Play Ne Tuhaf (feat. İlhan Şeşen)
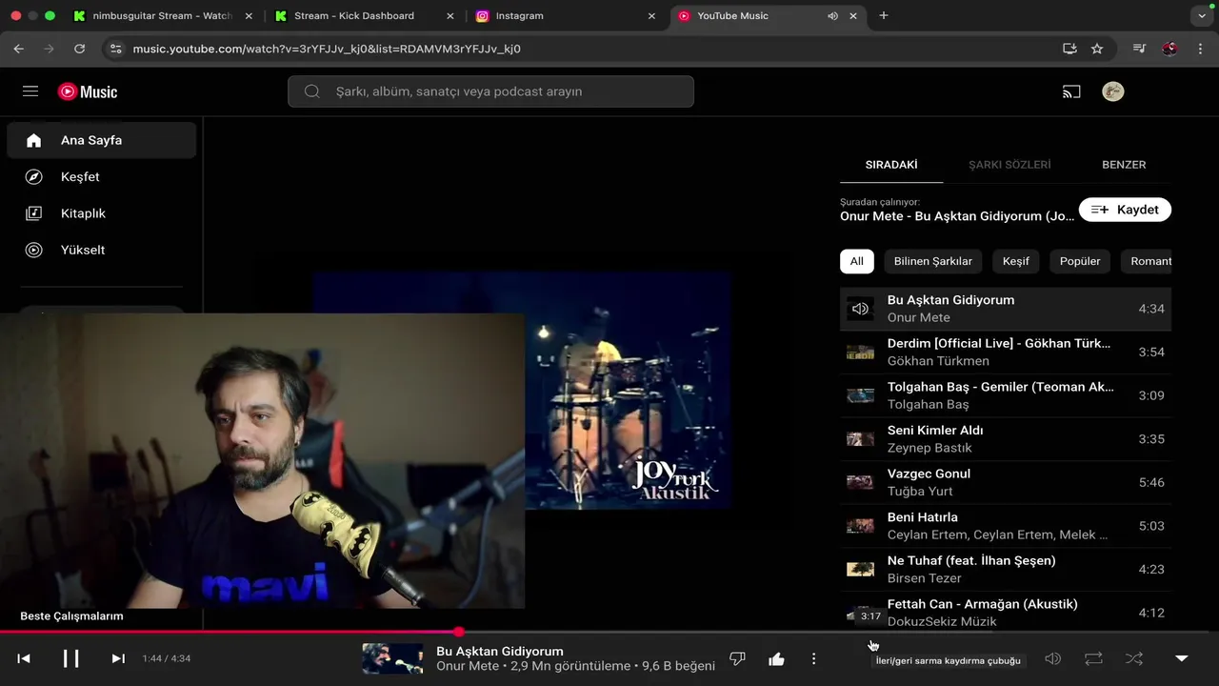 (1006, 570)
